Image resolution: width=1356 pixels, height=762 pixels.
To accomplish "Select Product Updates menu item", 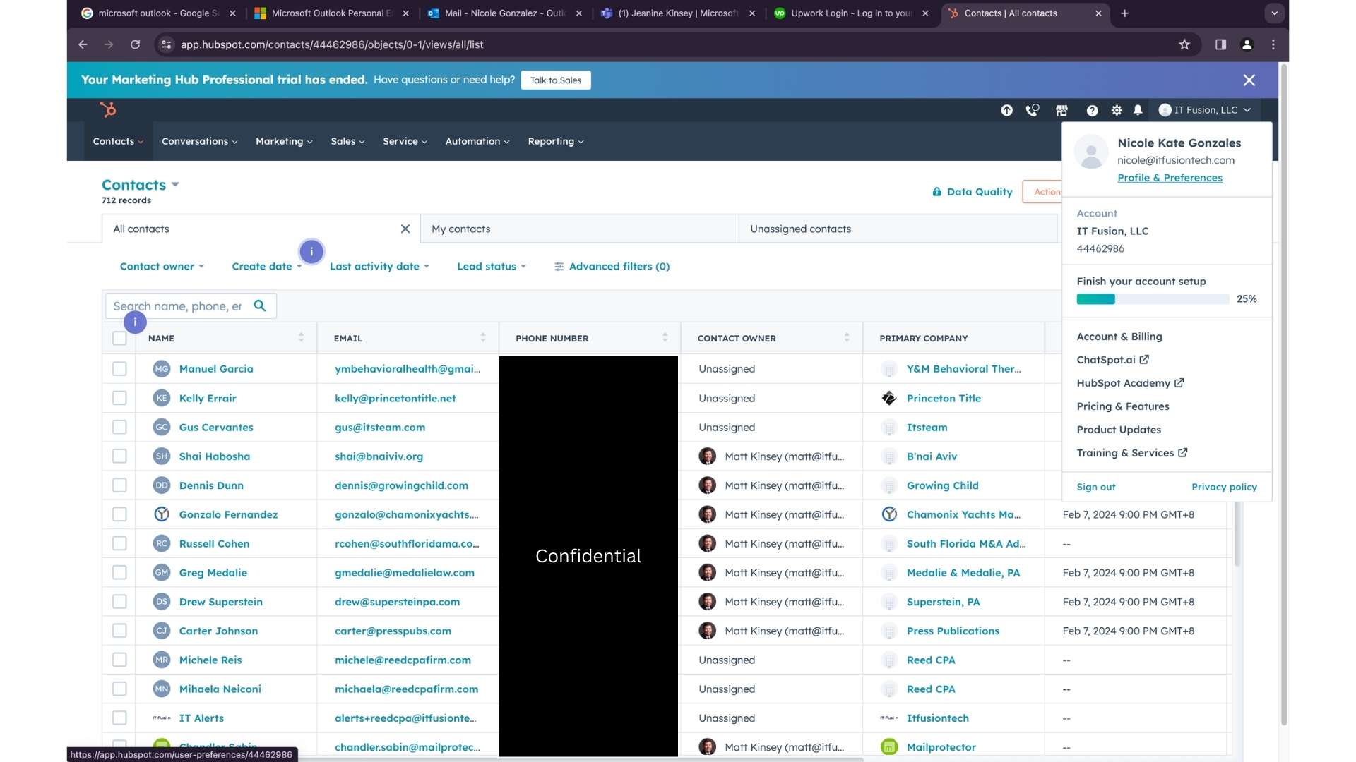I will click(1118, 430).
